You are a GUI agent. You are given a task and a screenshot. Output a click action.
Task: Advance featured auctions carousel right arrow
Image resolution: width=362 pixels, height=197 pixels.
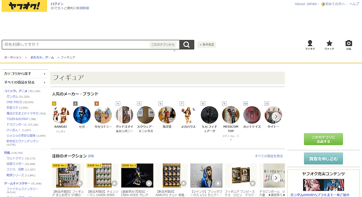(276, 178)
